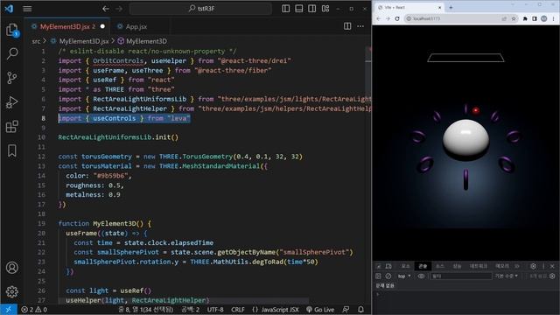
Task: Click the line 8 gutter number
Action: (x=43, y=118)
